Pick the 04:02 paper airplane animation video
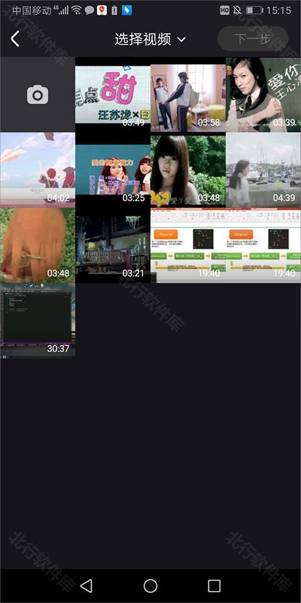The height and width of the screenshot is (603, 301). [x=38, y=170]
